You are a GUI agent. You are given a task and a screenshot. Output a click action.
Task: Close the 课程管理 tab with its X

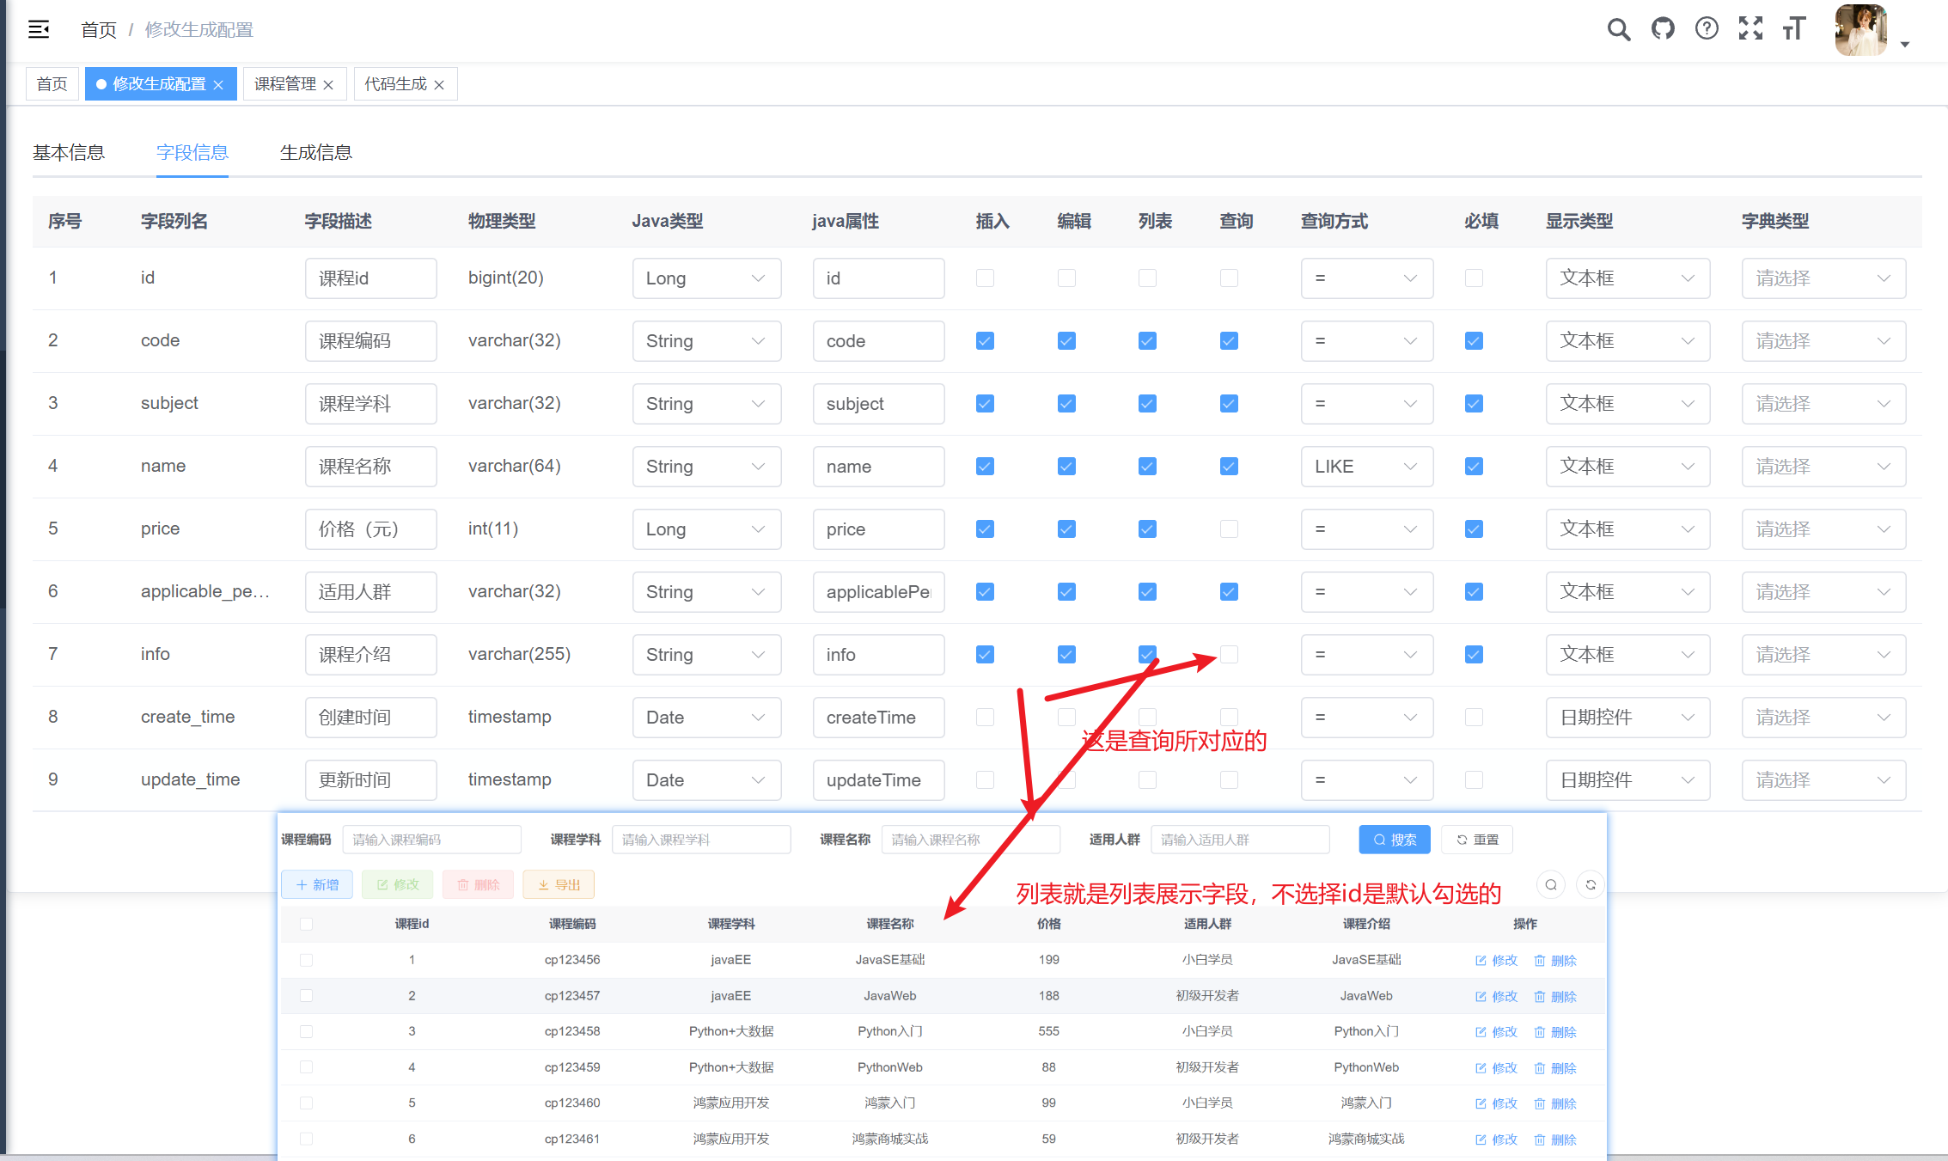tap(328, 84)
